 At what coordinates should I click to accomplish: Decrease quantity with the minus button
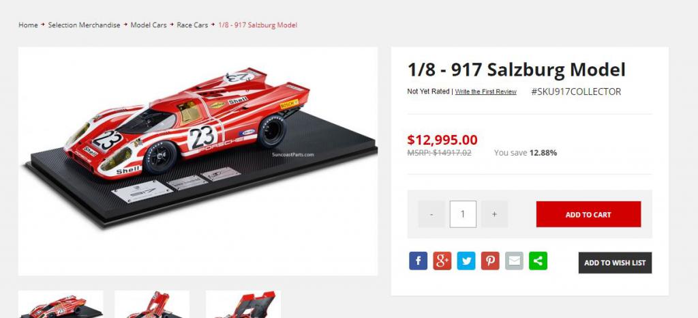click(431, 214)
